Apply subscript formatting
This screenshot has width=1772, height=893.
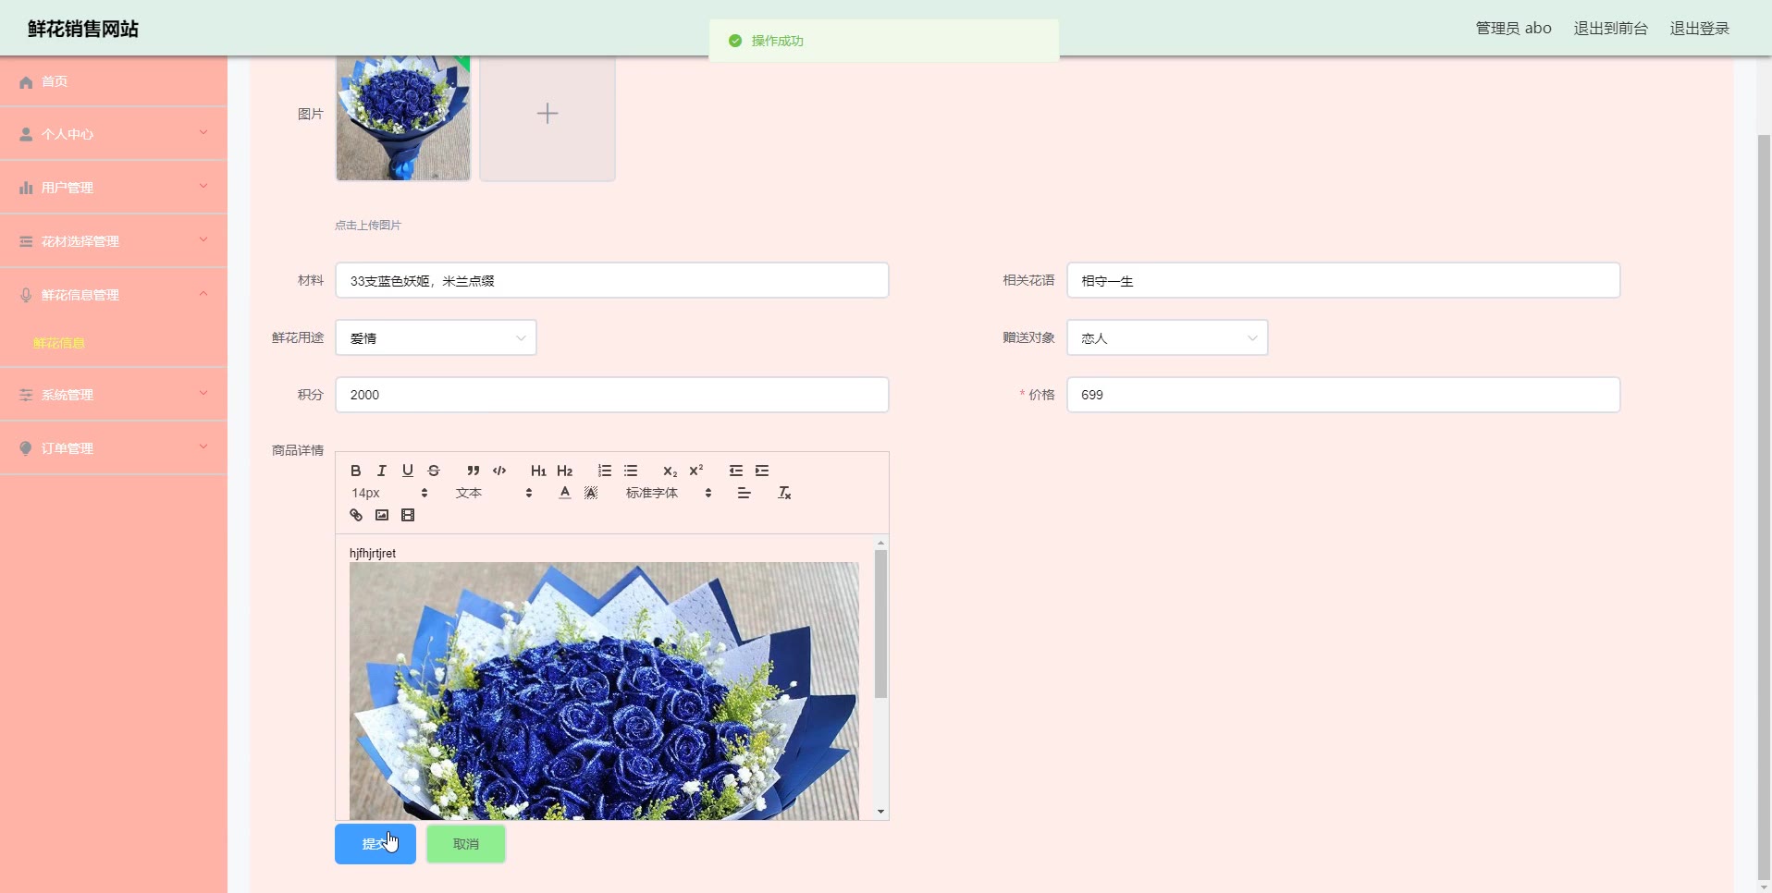670,471
